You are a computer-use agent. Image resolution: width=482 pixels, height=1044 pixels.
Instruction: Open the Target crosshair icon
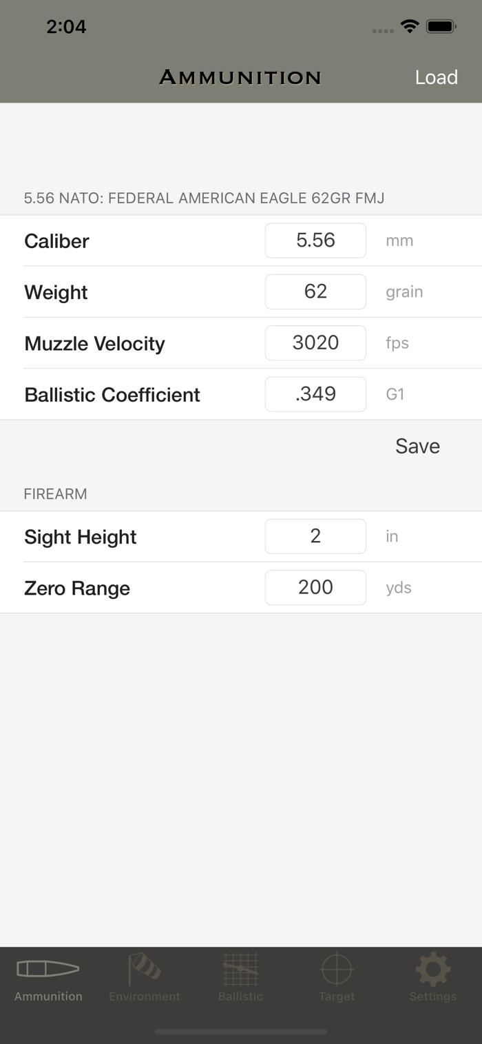337,970
